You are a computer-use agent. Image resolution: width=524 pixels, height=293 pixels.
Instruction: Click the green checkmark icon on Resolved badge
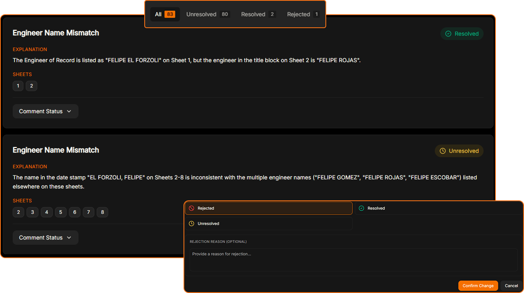[448, 34]
